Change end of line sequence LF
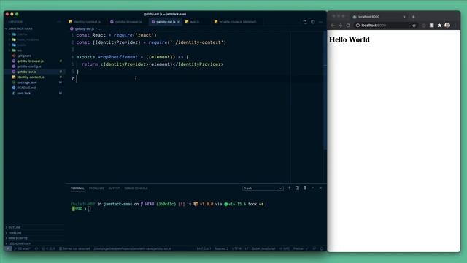The height and width of the screenshot is (263, 467). 247,248
